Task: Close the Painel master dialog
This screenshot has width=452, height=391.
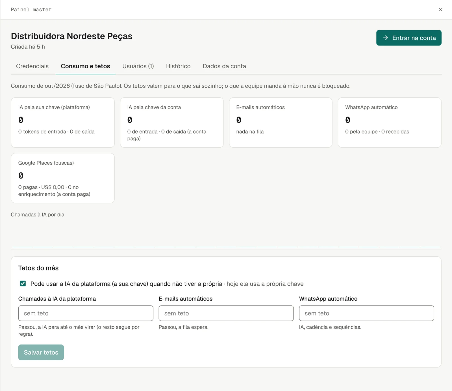Action: pyautogui.click(x=440, y=10)
